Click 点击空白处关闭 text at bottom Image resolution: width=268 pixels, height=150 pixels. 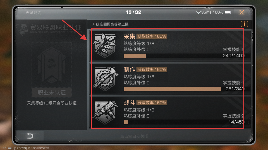[x=134, y=136]
